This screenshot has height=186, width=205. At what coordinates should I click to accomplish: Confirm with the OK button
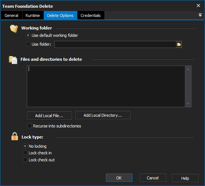pos(119,178)
